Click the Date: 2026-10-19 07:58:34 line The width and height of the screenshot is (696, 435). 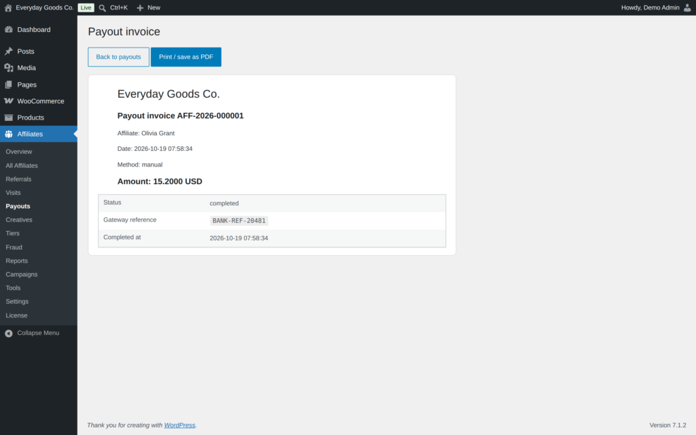coord(155,149)
